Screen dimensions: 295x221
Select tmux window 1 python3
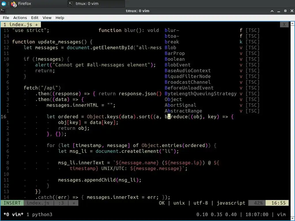click(39, 214)
